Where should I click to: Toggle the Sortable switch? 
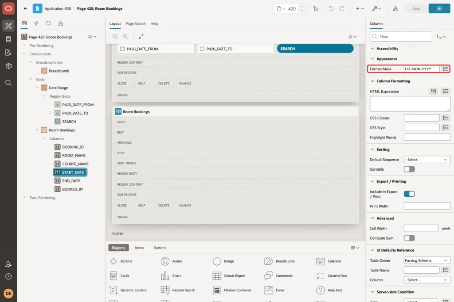(409, 169)
